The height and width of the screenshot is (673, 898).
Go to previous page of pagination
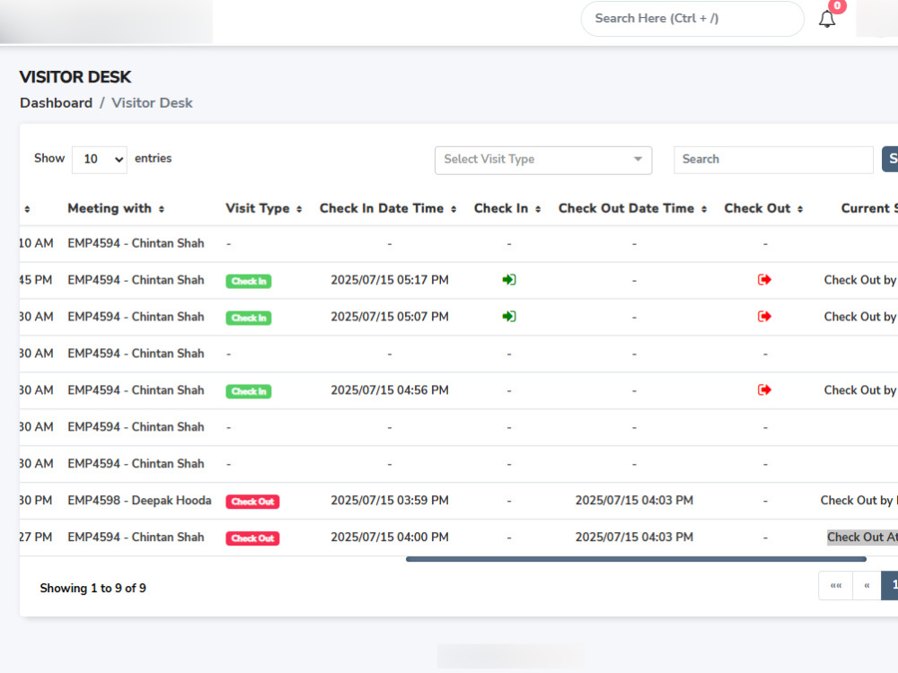867,585
